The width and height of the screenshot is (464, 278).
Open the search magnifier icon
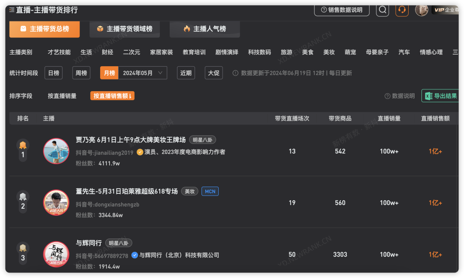click(x=382, y=10)
